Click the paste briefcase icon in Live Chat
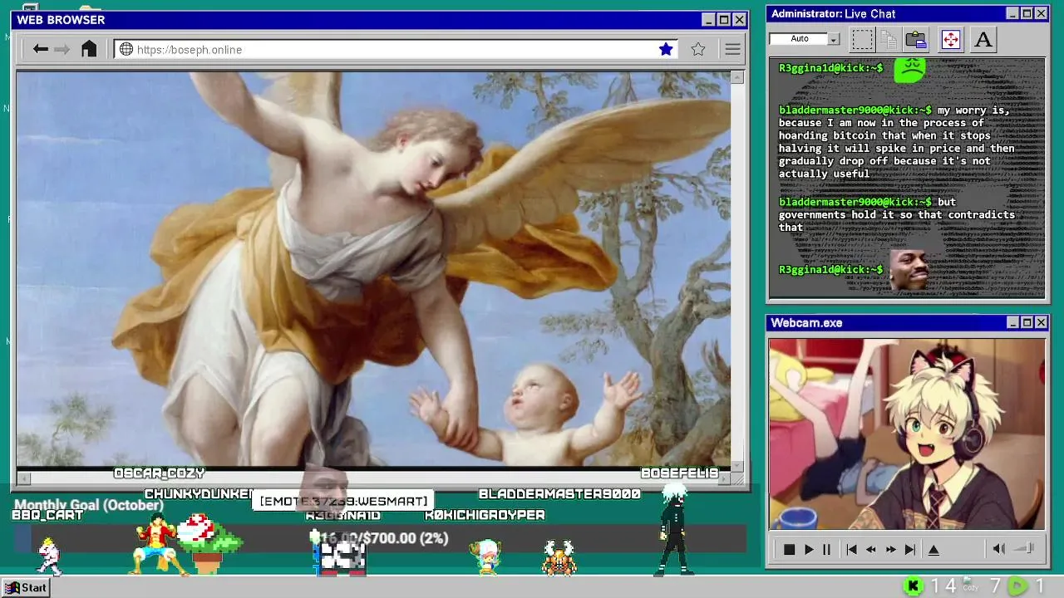This screenshot has height=598, width=1064. tap(916, 39)
